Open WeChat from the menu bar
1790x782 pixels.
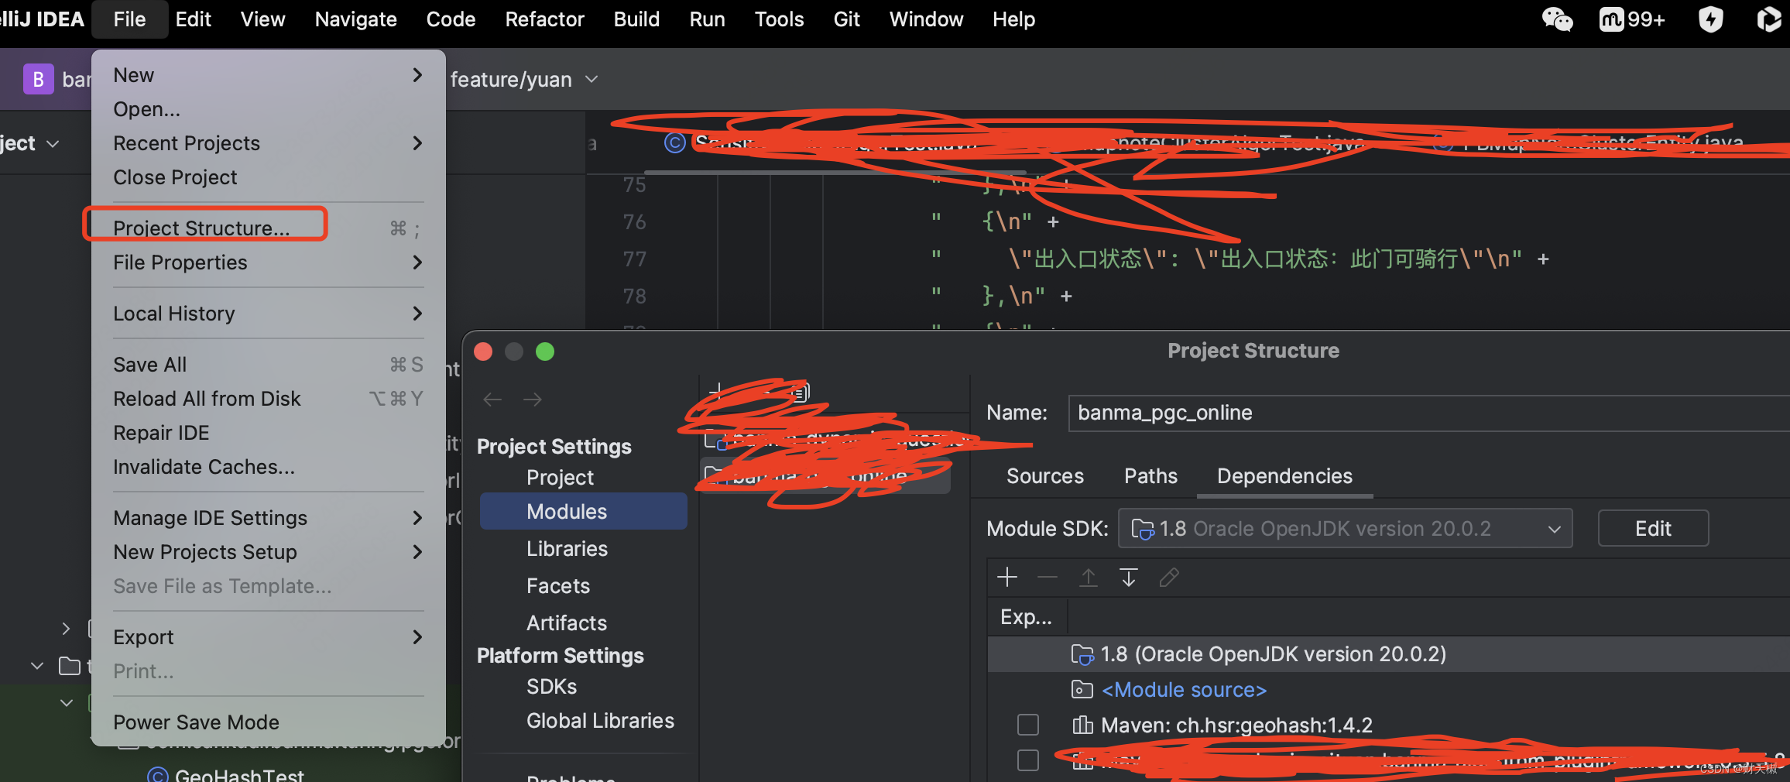(1557, 19)
